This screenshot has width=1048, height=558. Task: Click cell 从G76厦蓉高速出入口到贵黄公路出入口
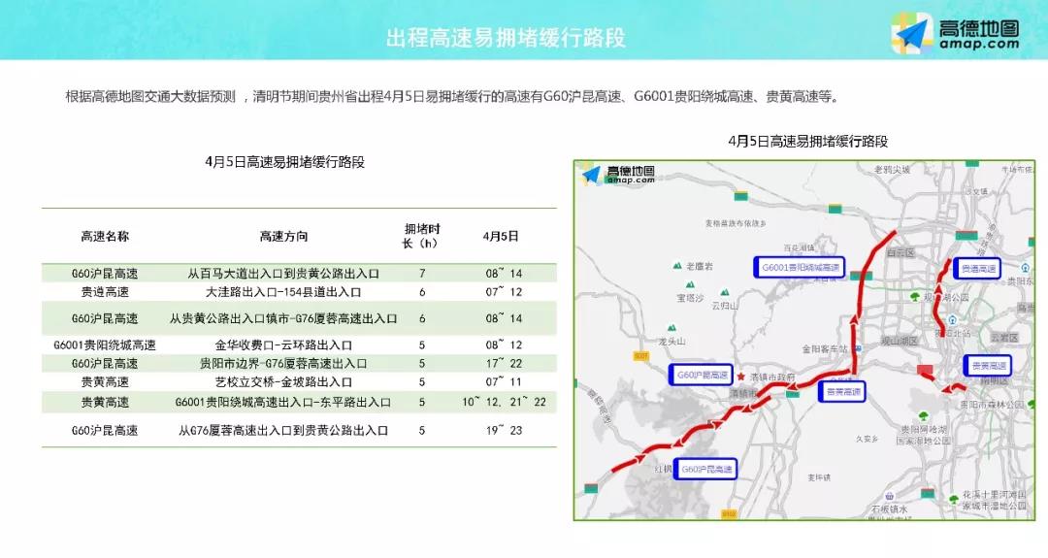(x=283, y=430)
